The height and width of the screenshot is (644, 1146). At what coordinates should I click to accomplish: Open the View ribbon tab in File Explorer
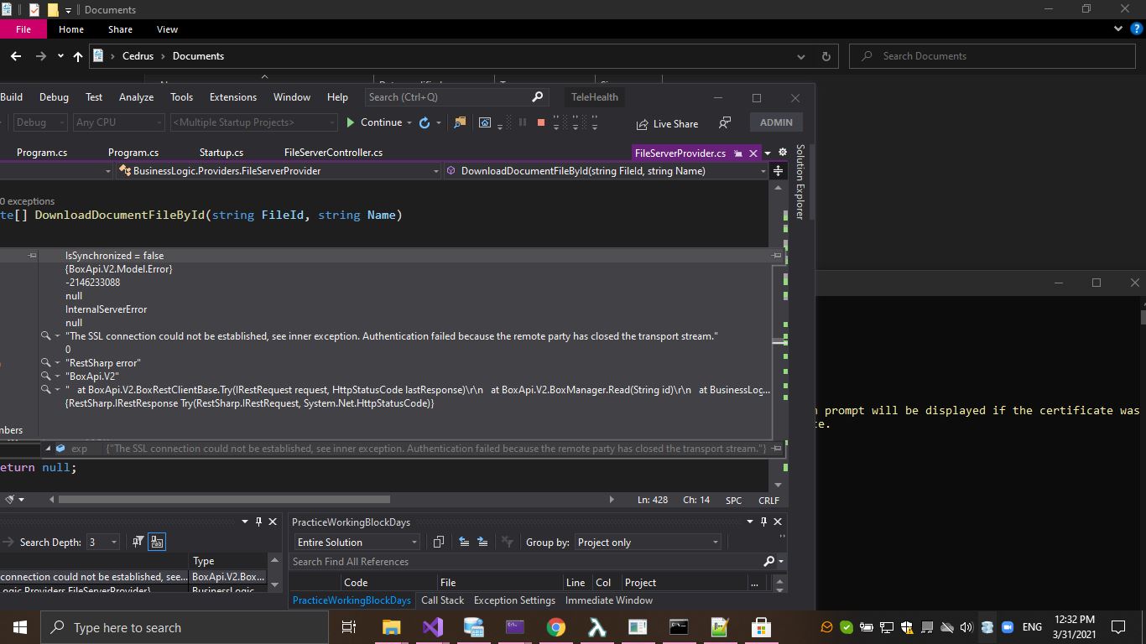click(167, 29)
